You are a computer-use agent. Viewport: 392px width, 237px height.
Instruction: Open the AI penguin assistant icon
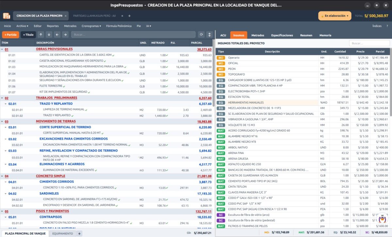coord(382,218)
